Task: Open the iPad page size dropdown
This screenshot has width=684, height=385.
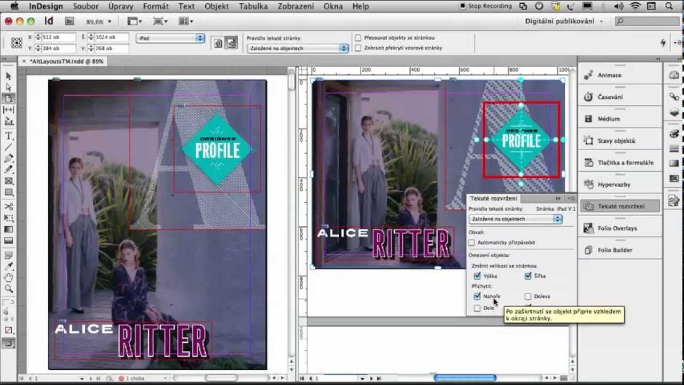Action: click(170, 38)
